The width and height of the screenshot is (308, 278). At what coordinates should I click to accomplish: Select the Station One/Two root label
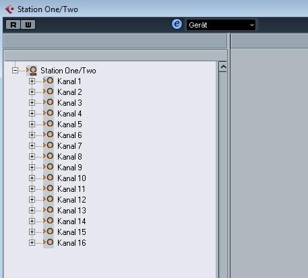coord(68,71)
